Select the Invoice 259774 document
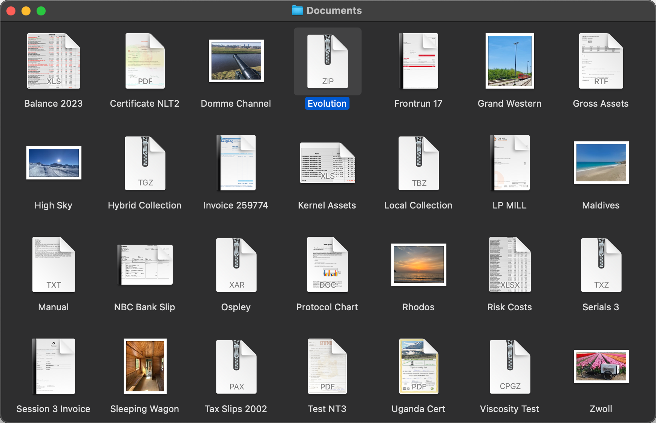 click(236, 163)
